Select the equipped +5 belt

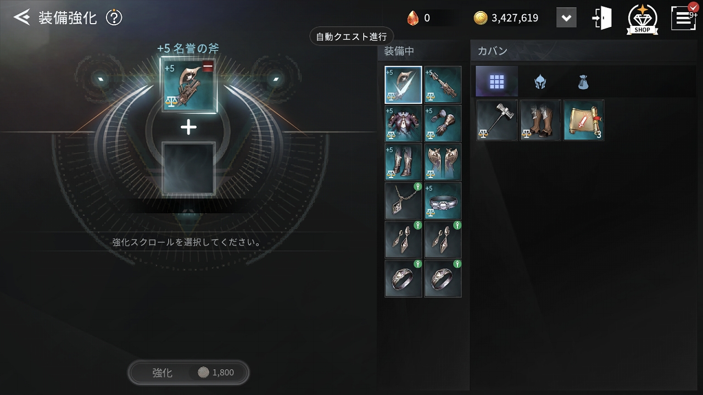tap(443, 201)
